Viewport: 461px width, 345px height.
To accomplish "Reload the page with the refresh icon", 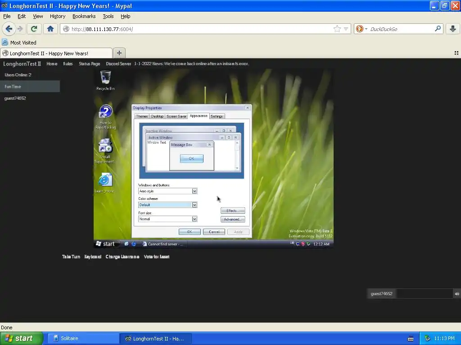I will click(34, 29).
